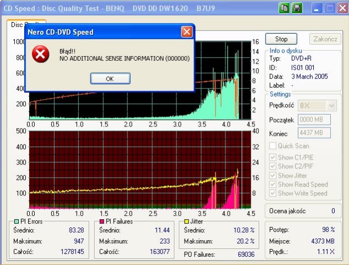Click the PI Failures average 11.44

(x=162, y=230)
